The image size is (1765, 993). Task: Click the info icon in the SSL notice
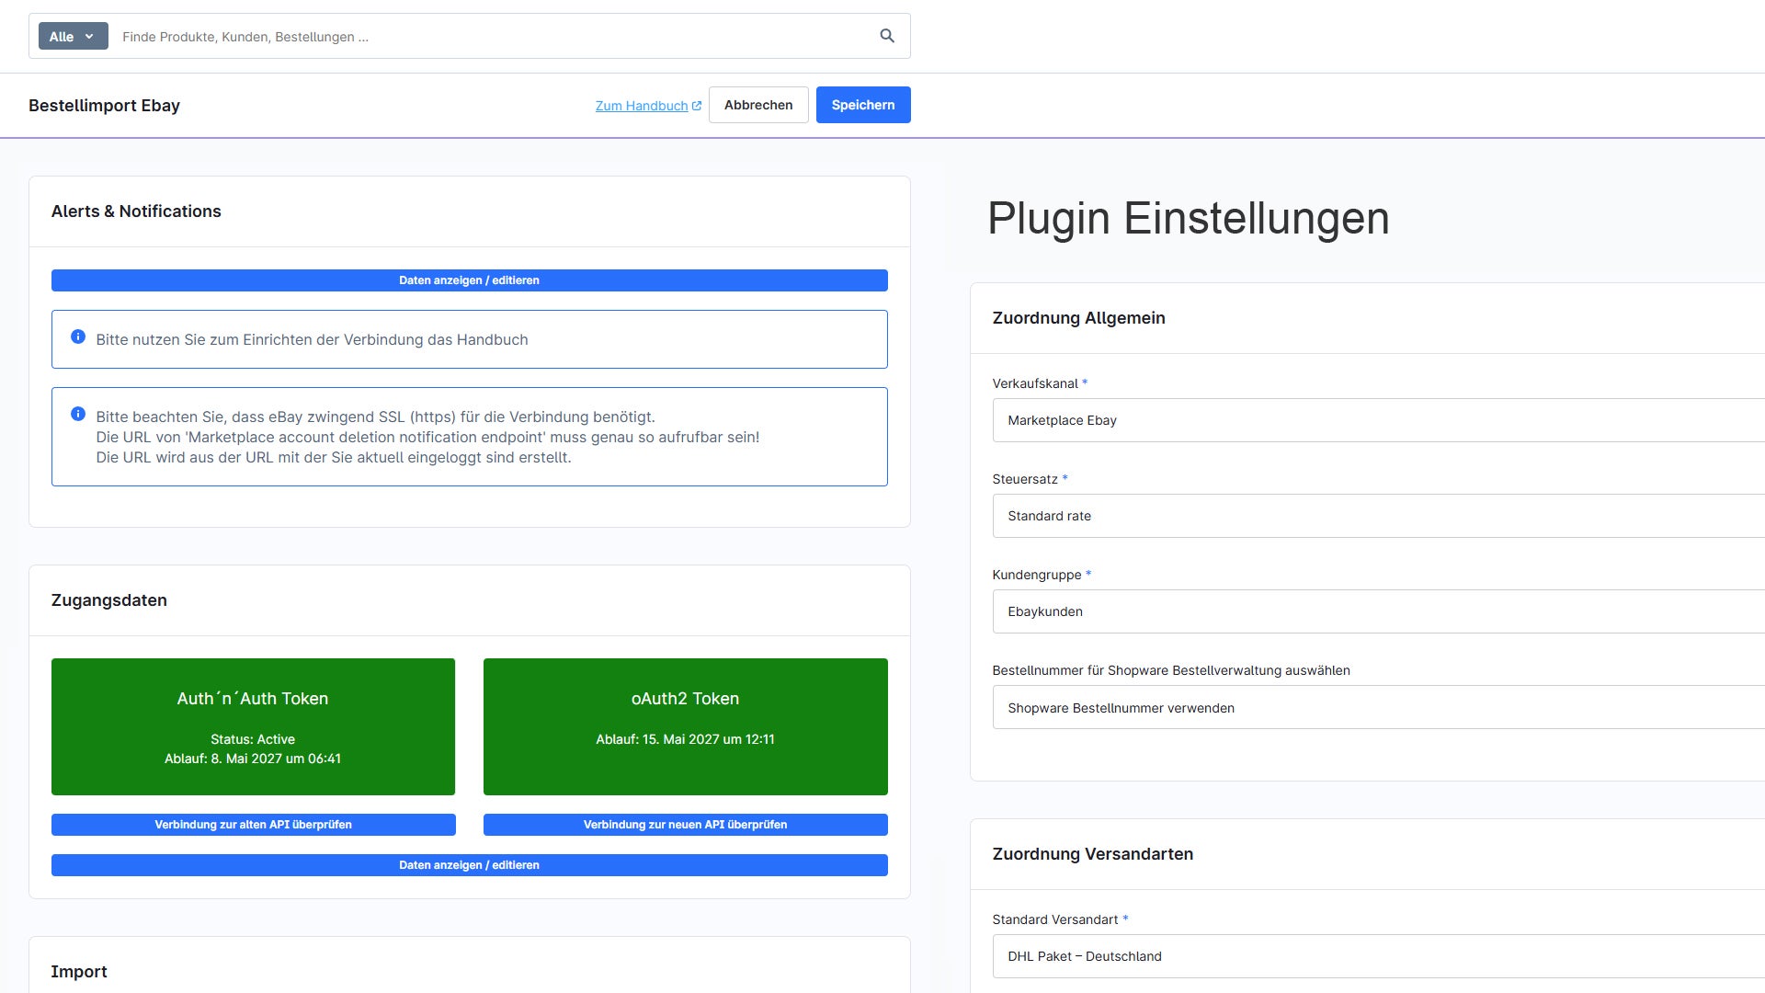(78, 415)
